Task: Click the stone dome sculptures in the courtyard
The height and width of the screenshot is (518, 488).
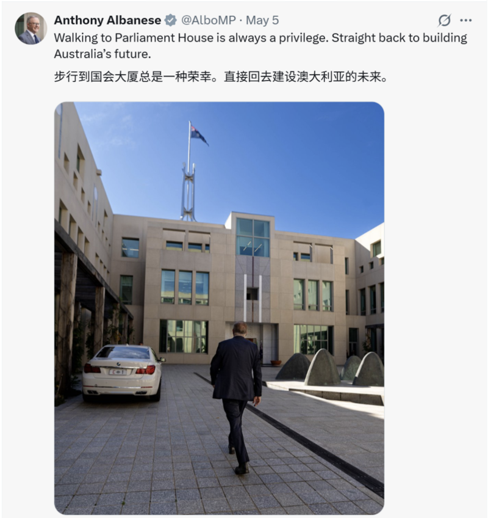Action: 330,370
